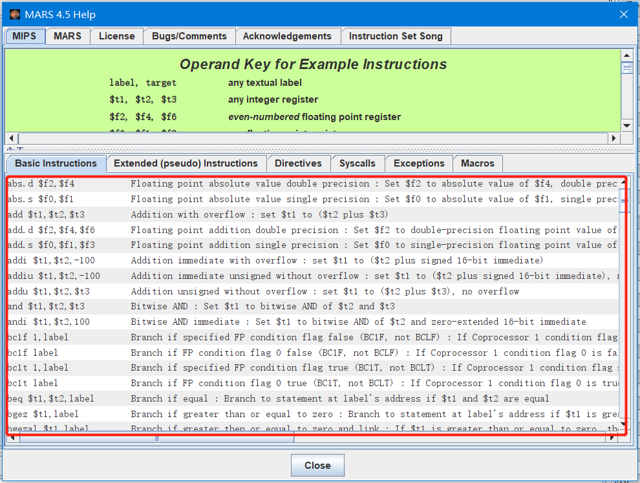Click operand key scroll down arrow
The width and height of the screenshot is (640, 483).
627,125
